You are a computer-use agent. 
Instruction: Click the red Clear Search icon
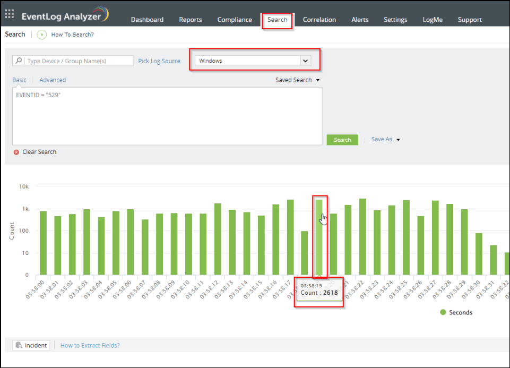[16, 152]
